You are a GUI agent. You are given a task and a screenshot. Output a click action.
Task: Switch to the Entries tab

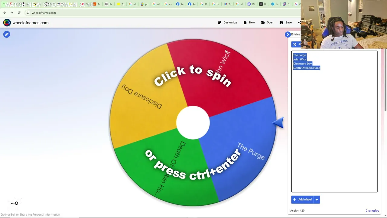pyautogui.click(x=295, y=35)
